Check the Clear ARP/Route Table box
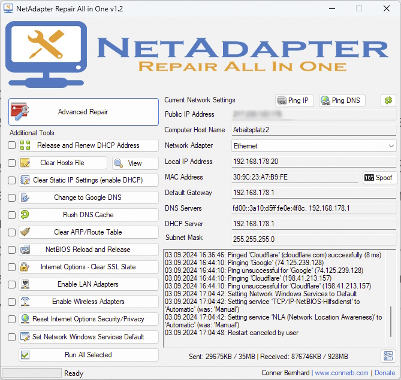 (11, 232)
